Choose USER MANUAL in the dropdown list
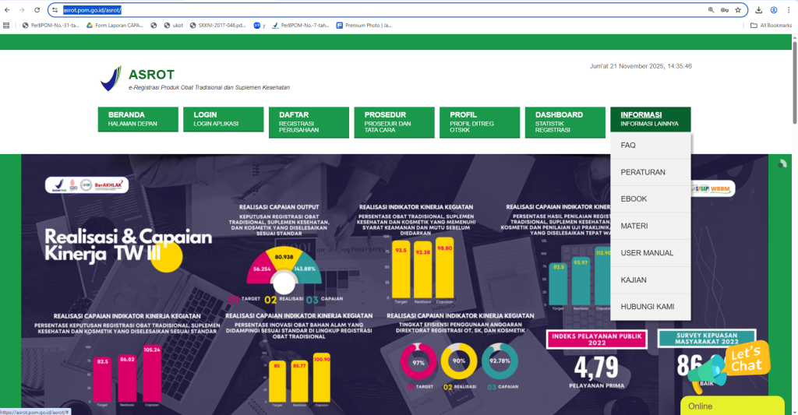Screen dimensions: 798x415 pyautogui.click(x=647, y=253)
